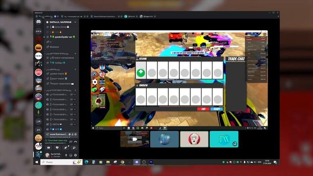Image resolution: width=313 pixels, height=176 pixels.
Task: Open the red round-face server icon
Action: pyautogui.click(x=39, y=72)
